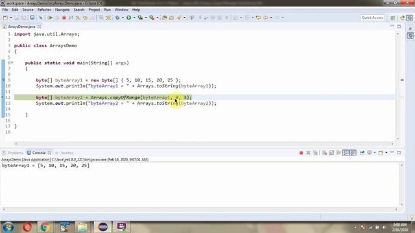Click the Windows Start button

[8, 227]
